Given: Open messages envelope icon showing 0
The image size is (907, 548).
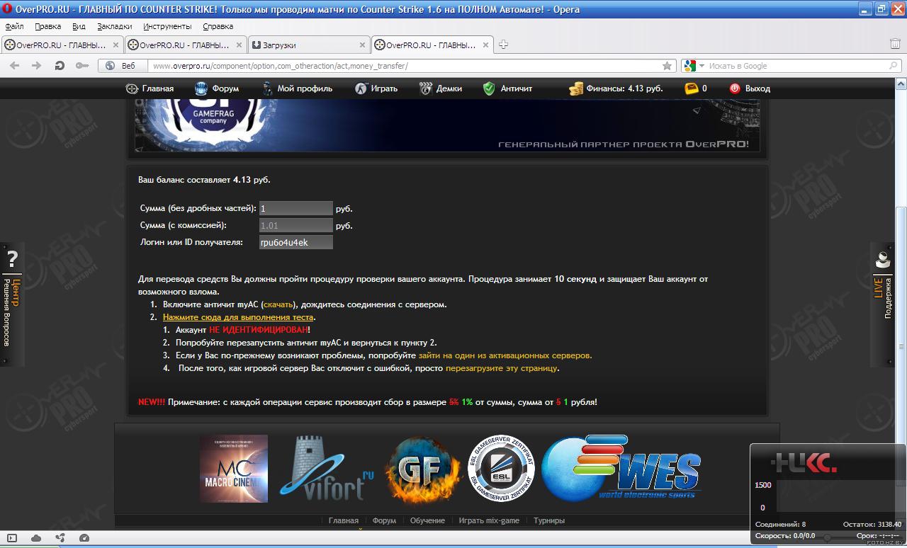Looking at the screenshot, I should tap(691, 89).
